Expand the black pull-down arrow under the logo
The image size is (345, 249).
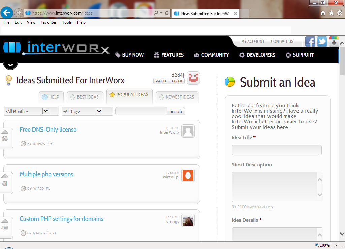10,65
